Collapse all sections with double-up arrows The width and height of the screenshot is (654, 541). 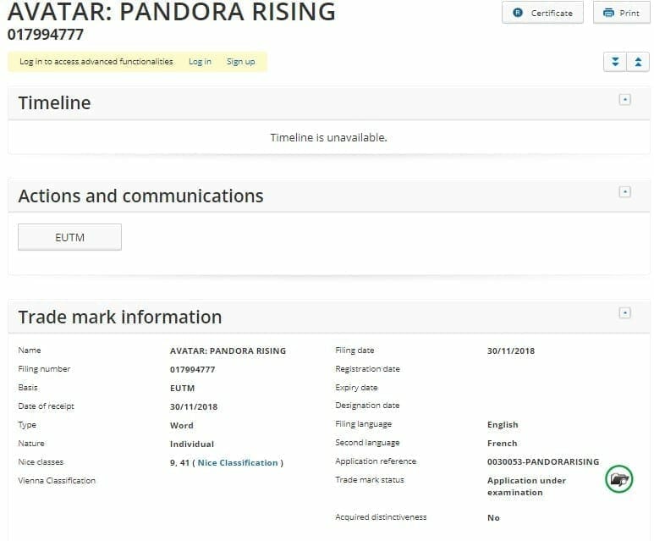[x=636, y=62]
